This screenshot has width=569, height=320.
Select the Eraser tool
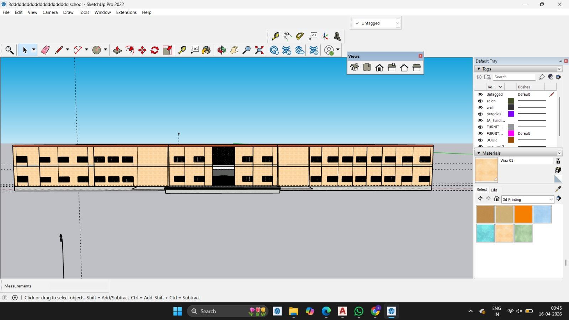point(45,50)
